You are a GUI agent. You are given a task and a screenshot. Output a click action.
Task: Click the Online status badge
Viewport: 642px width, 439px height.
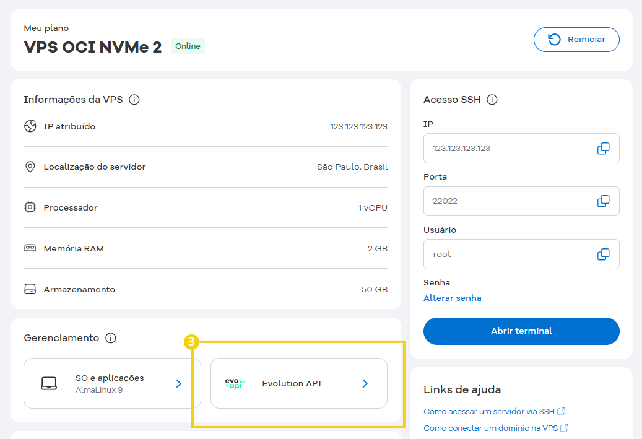pos(188,46)
